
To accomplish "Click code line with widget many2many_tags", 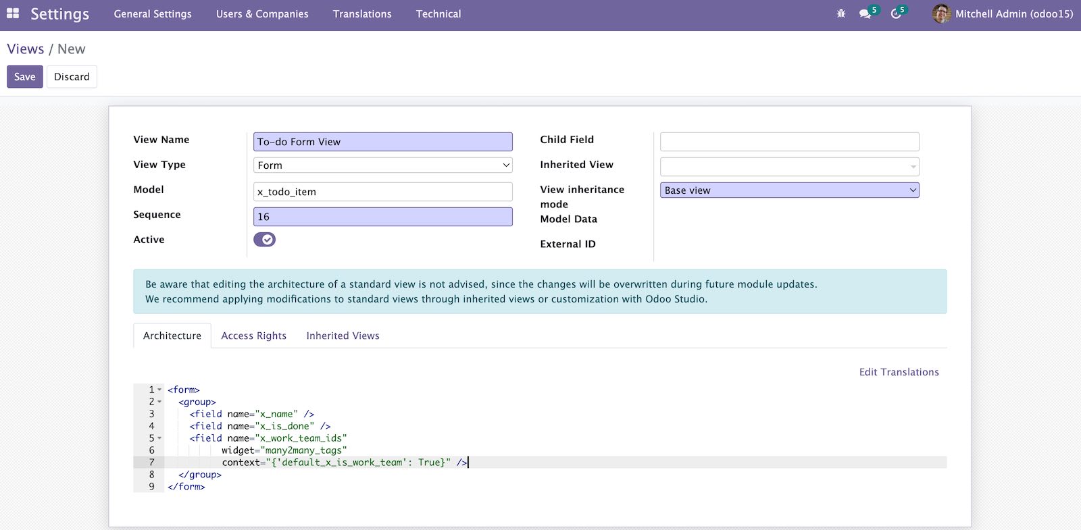I will click(284, 450).
